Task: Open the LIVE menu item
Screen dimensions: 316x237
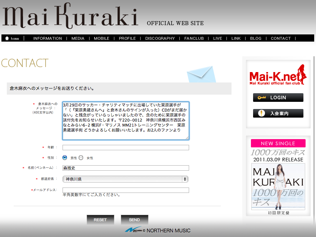Action: point(217,38)
